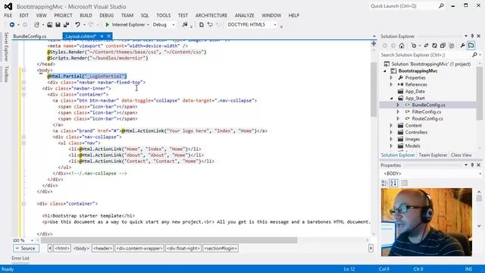
Task: Open the <BODY> dropdown in Properties
Action: click(x=480, y=174)
